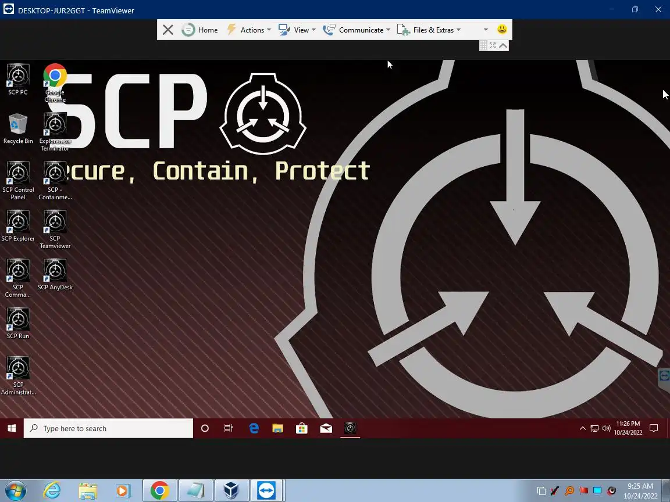
Task: Open Action Center red flag icon
Action: 583,490
